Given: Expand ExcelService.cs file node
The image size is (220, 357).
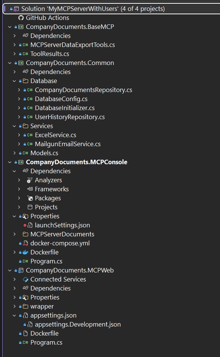Looking at the screenshot, I should [x=19, y=135].
